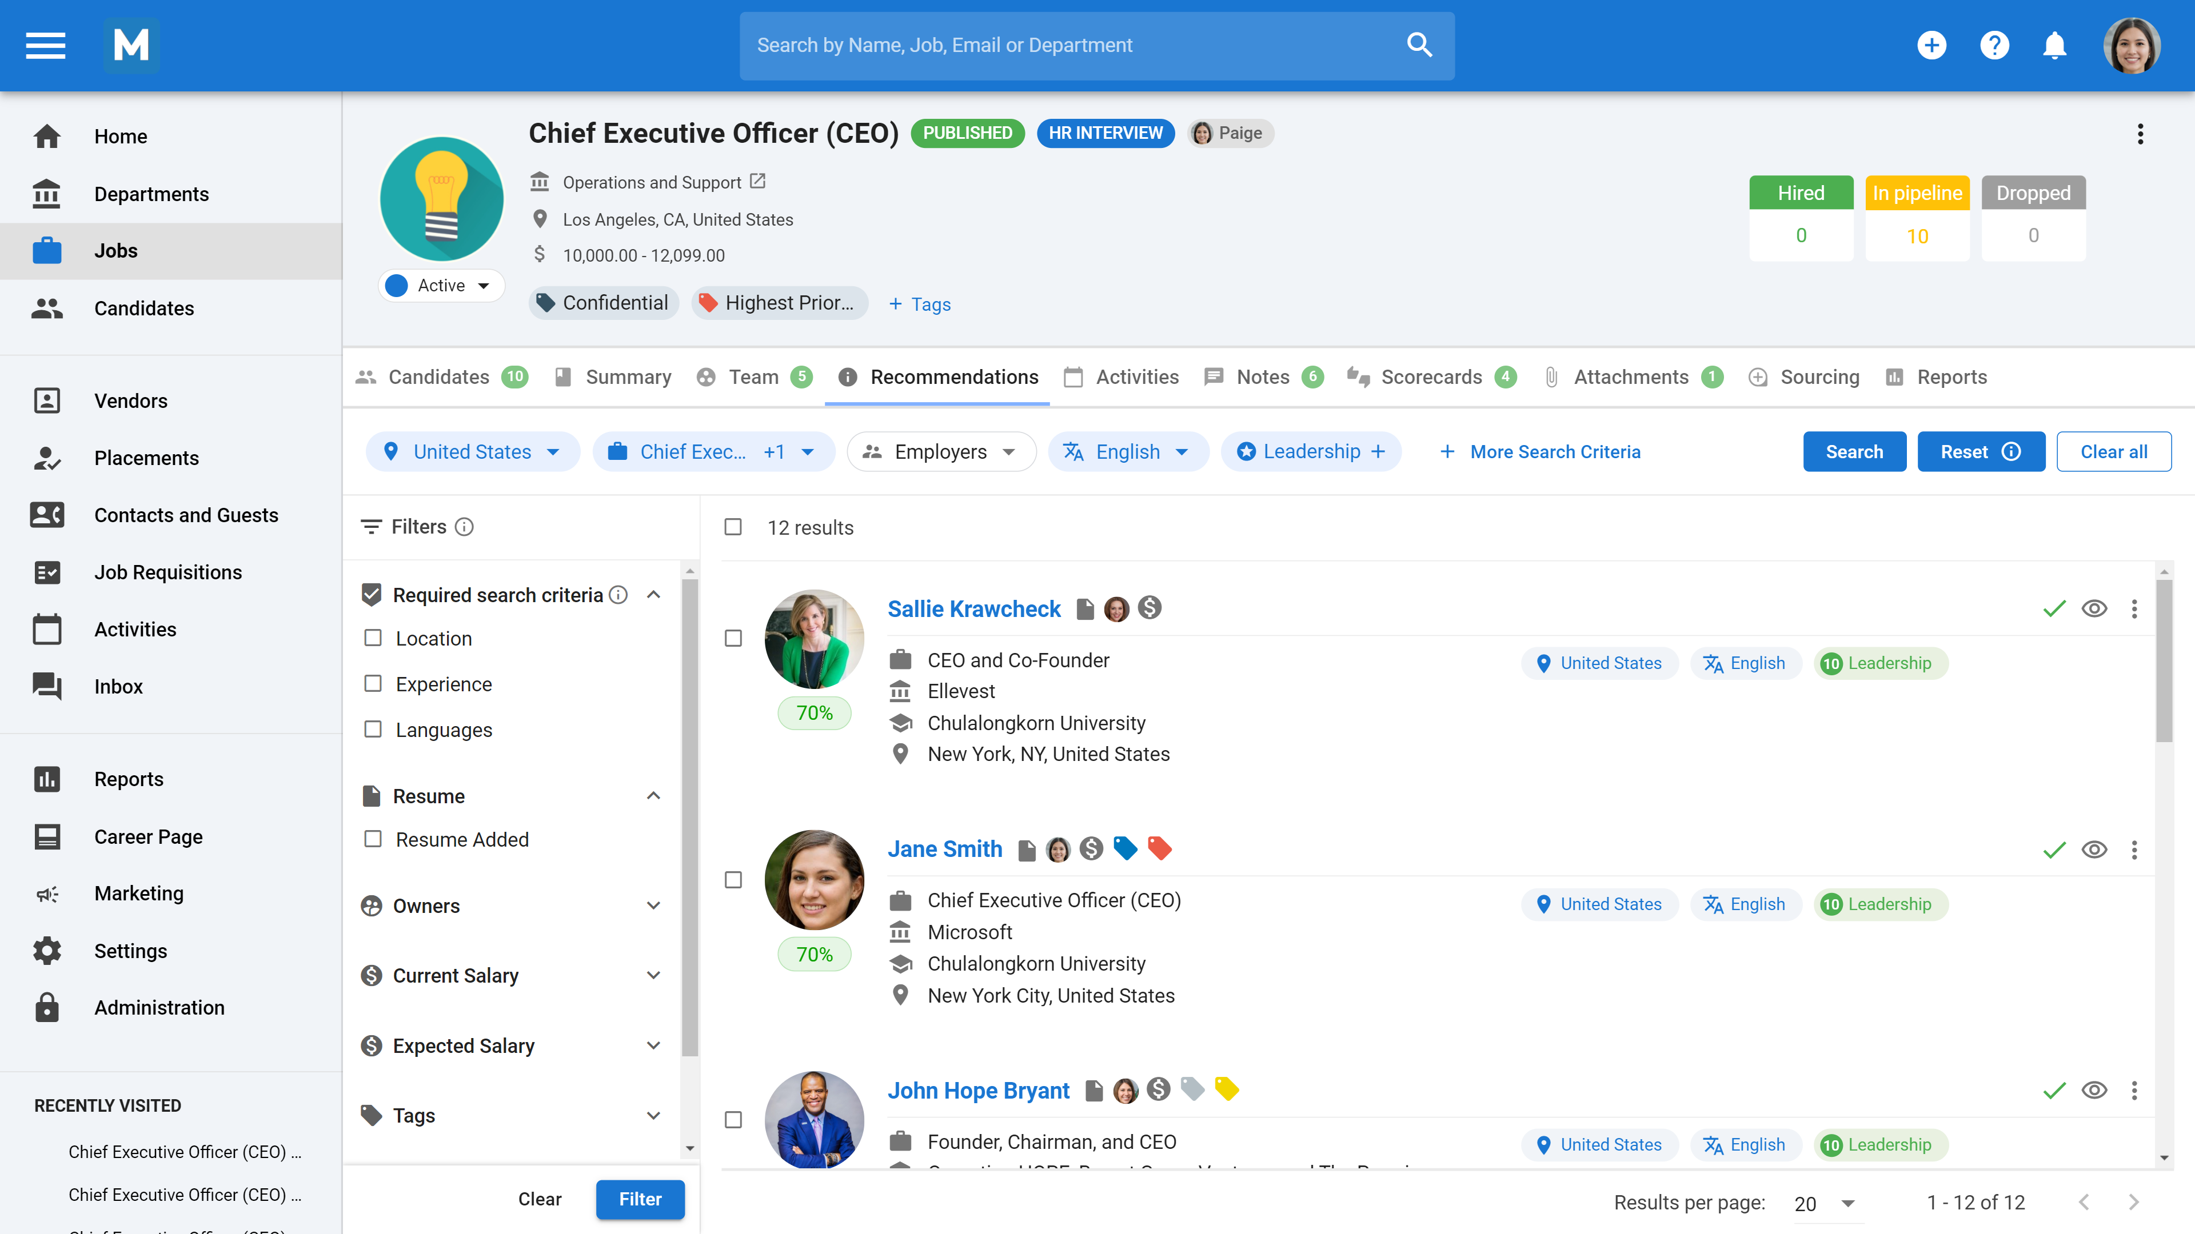Click the plus add-new icon in header
The width and height of the screenshot is (2195, 1234).
[1931, 45]
